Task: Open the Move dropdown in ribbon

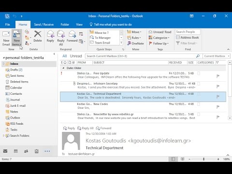Action: click(134, 32)
